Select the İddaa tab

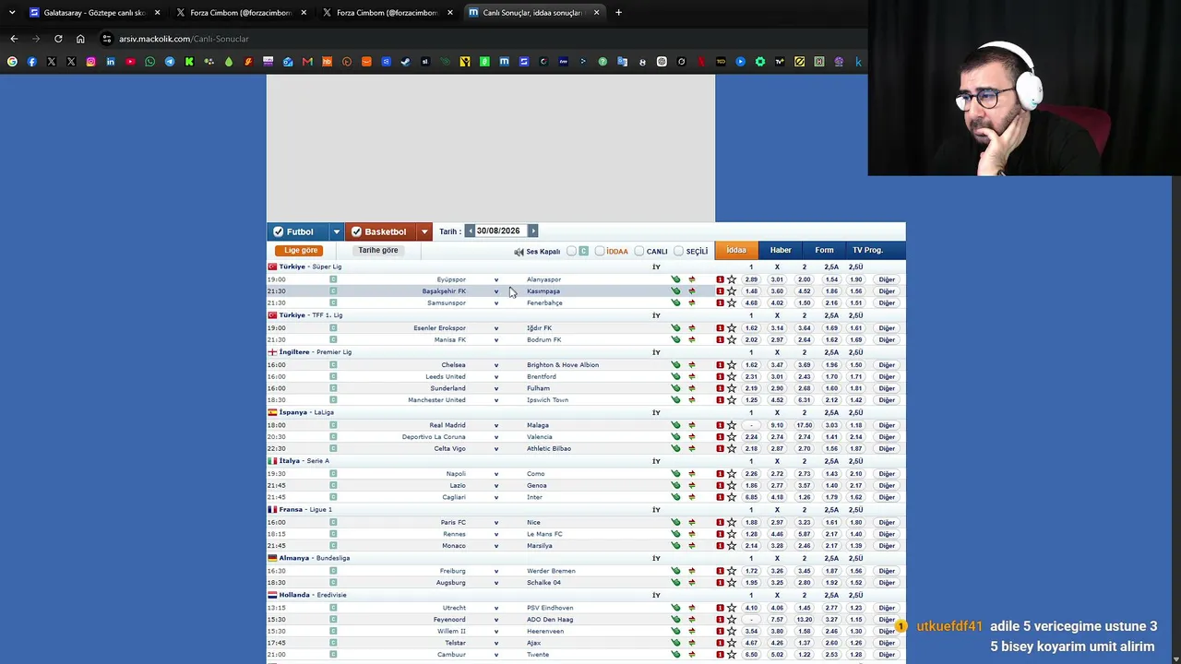(736, 250)
